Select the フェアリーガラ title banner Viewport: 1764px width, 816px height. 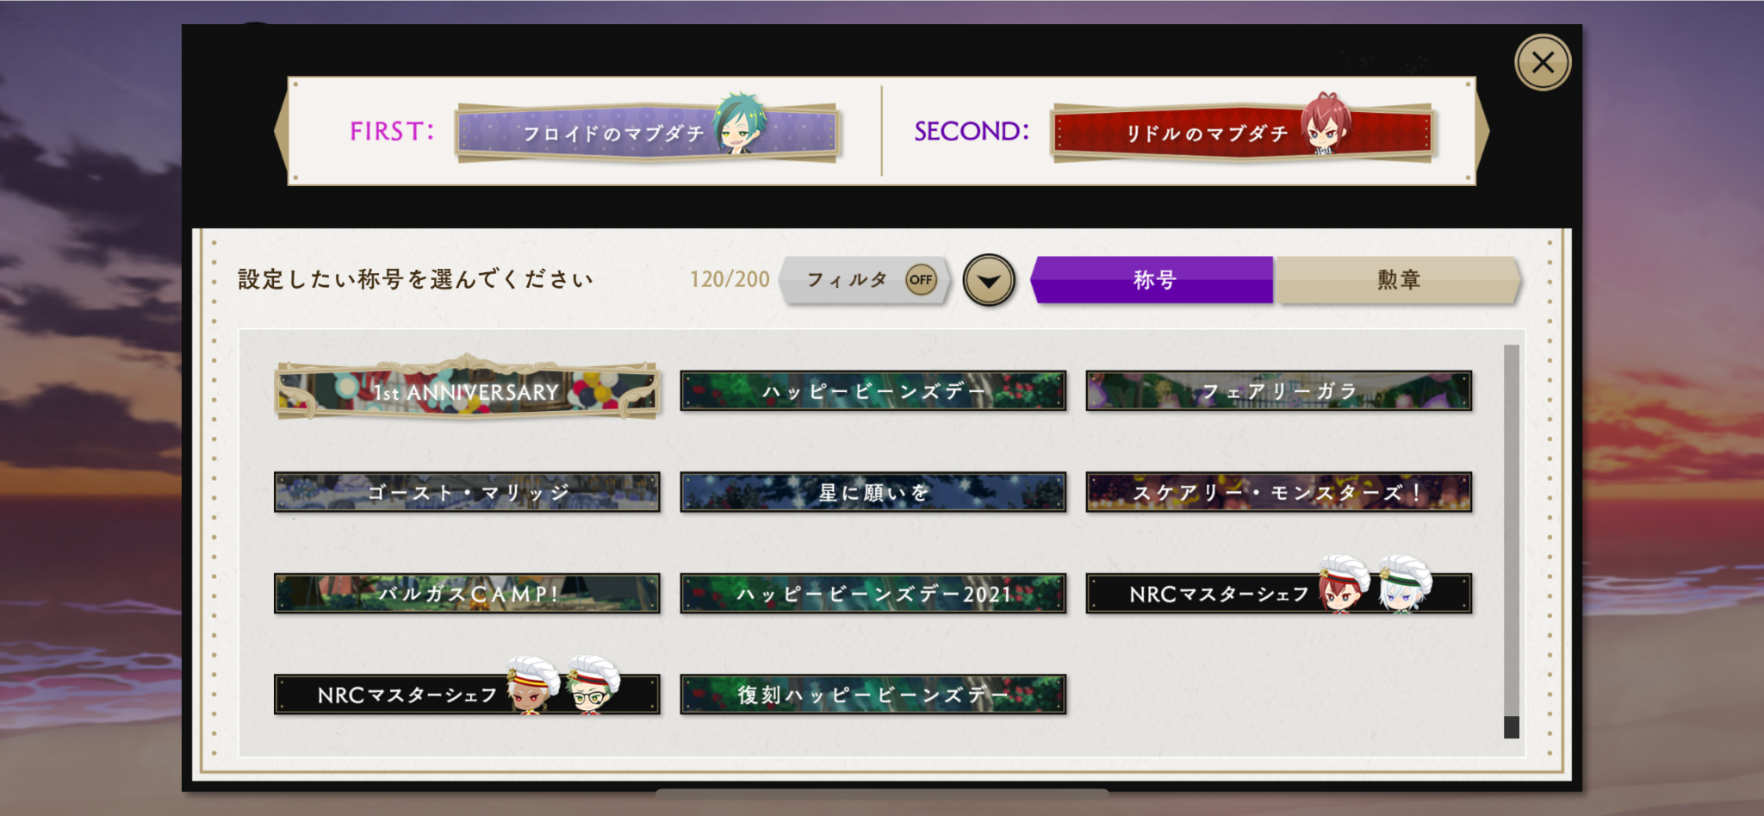[x=1279, y=391]
